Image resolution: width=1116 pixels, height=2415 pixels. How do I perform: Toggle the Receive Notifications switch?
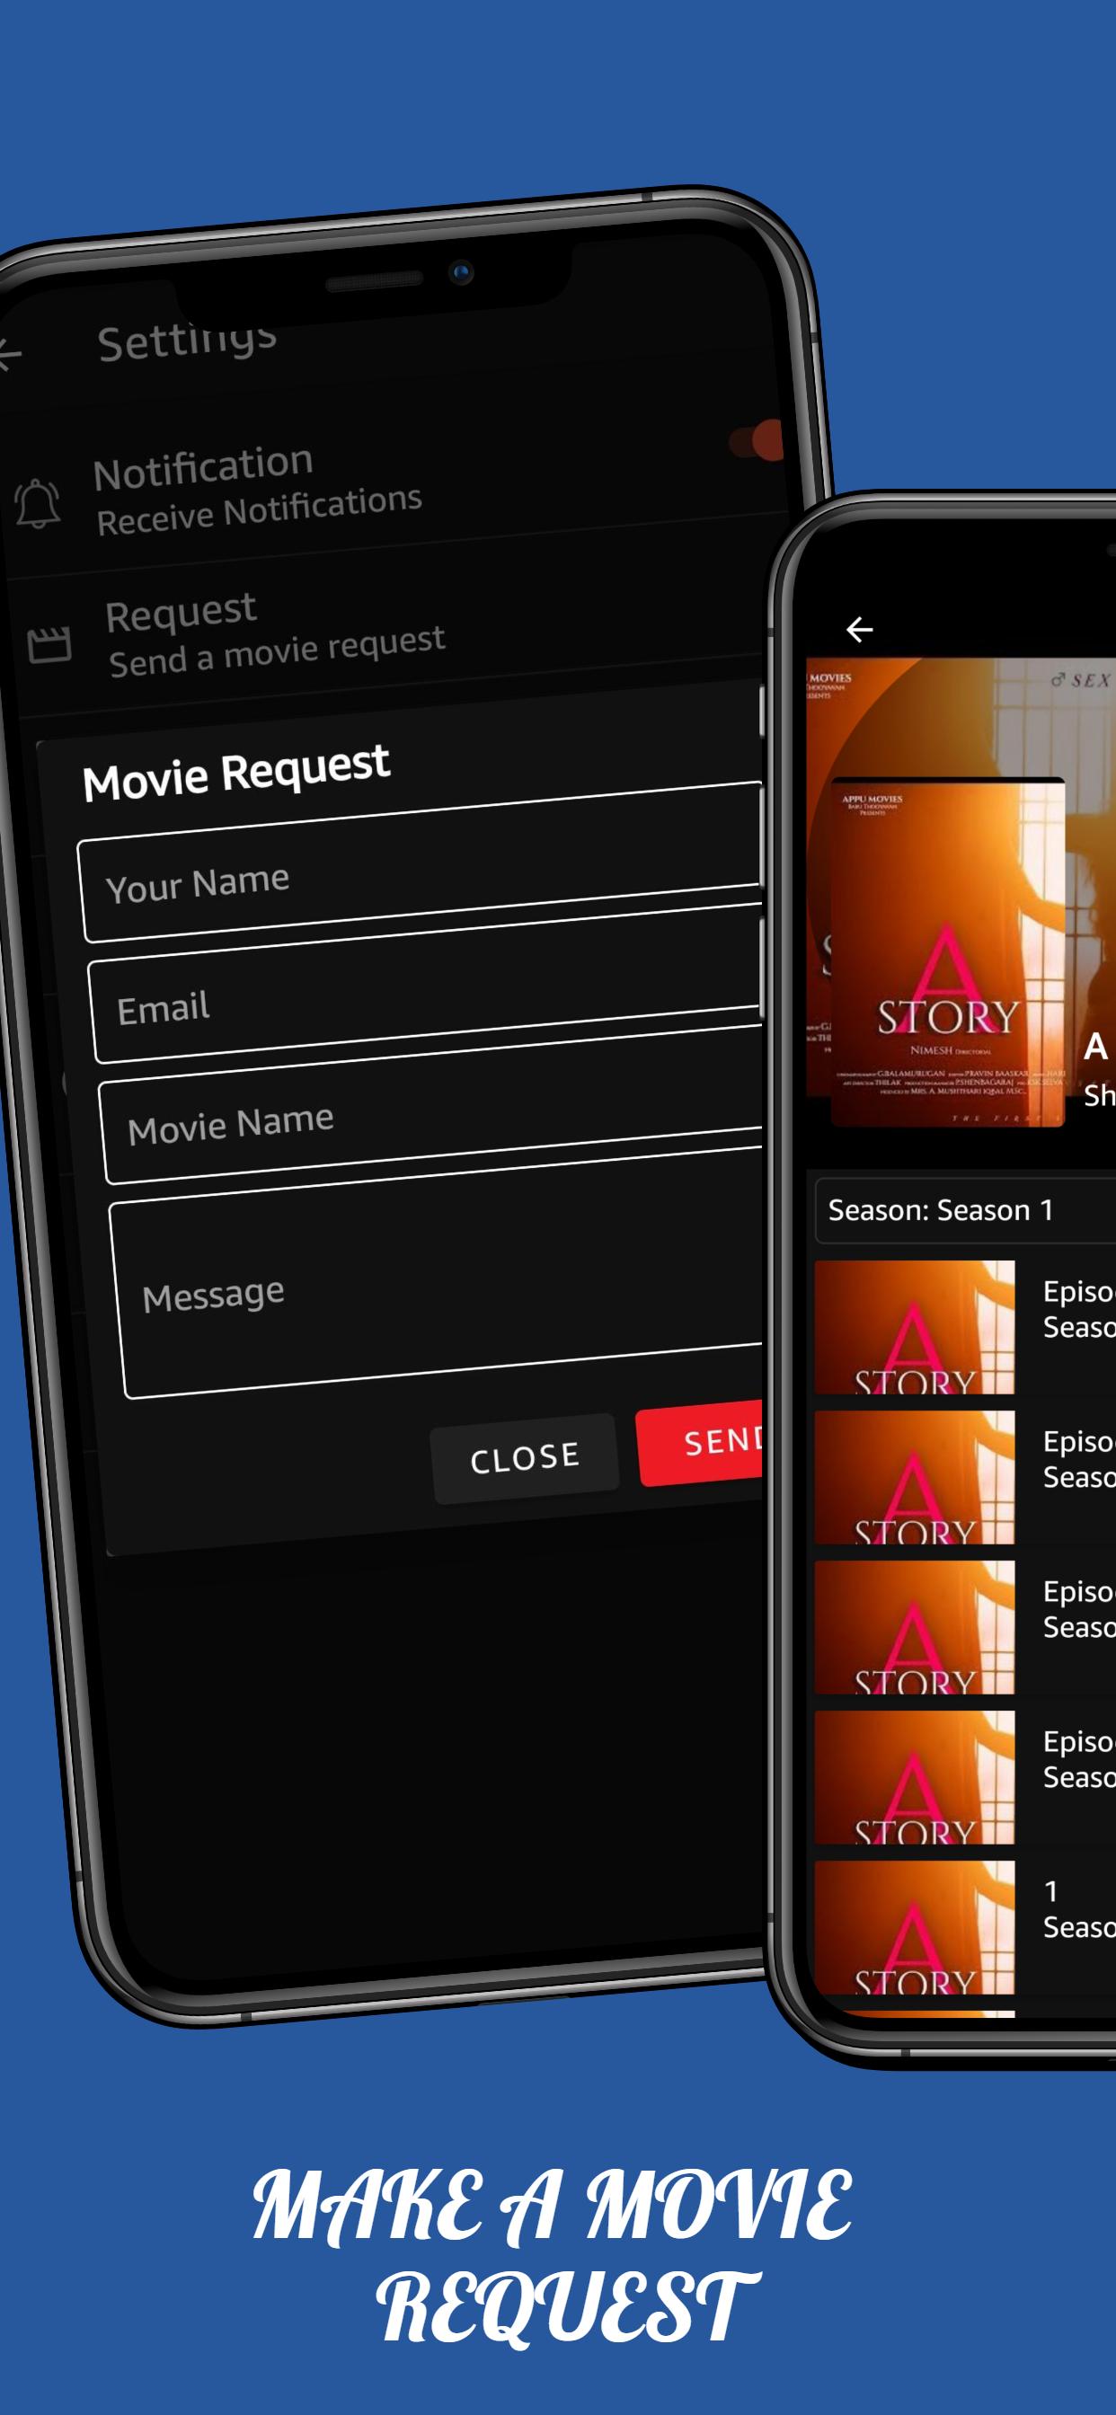(x=756, y=439)
